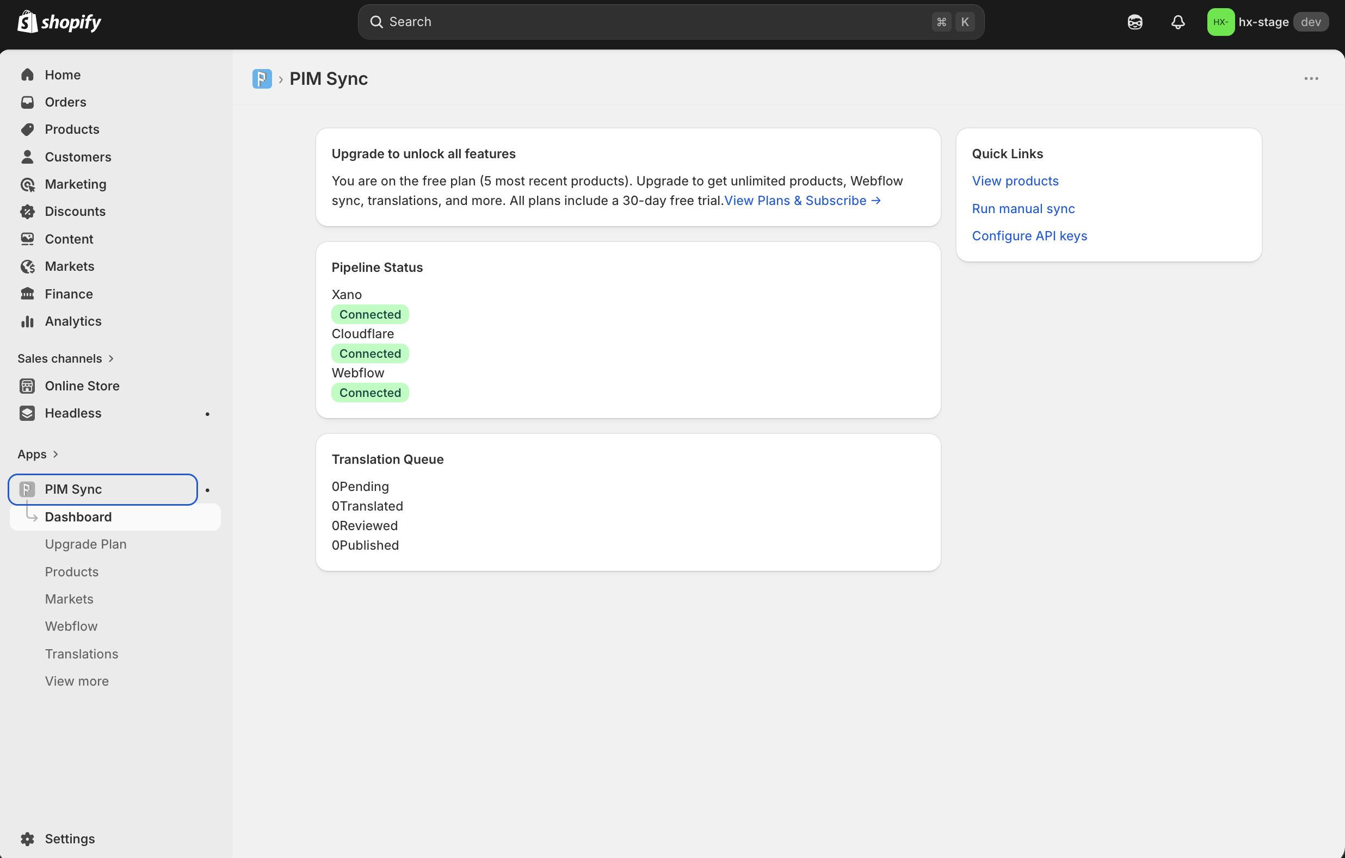Image resolution: width=1345 pixels, height=858 pixels.
Task: Click the hx-stage store name
Action: point(1264,22)
